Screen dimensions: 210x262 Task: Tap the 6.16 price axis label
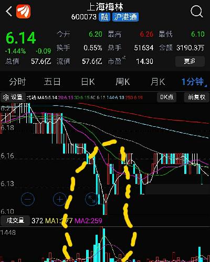pos(7,156)
